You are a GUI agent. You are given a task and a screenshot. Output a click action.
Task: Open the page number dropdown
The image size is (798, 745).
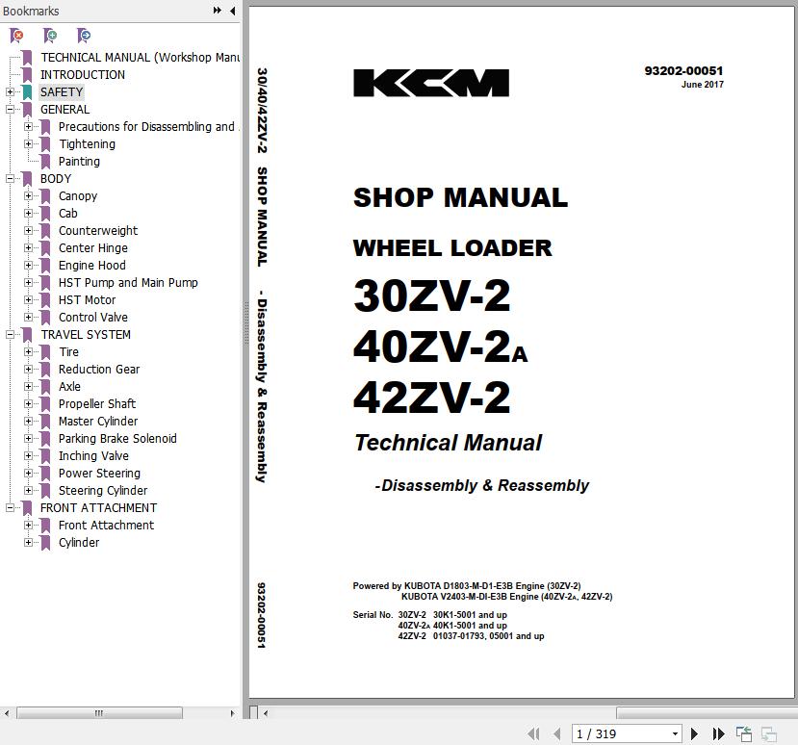[675, 733]
